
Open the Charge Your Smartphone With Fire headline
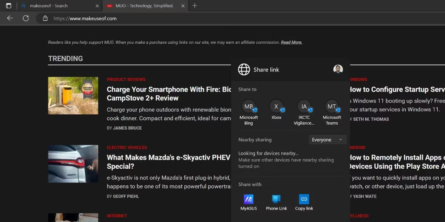[x=169, y=94]
